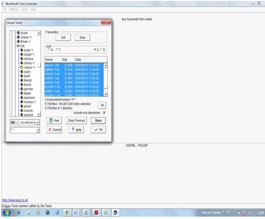The image size is (265, 219).
Task: Select the S sort radio option
Action: pyautogui.click(x=95, y=50)
